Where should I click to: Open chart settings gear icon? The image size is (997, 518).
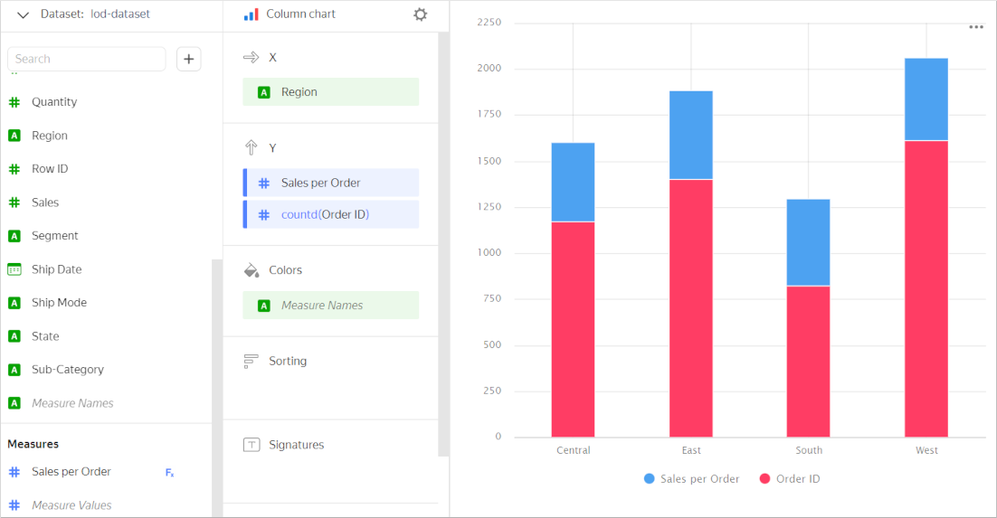tap(420, 14)
